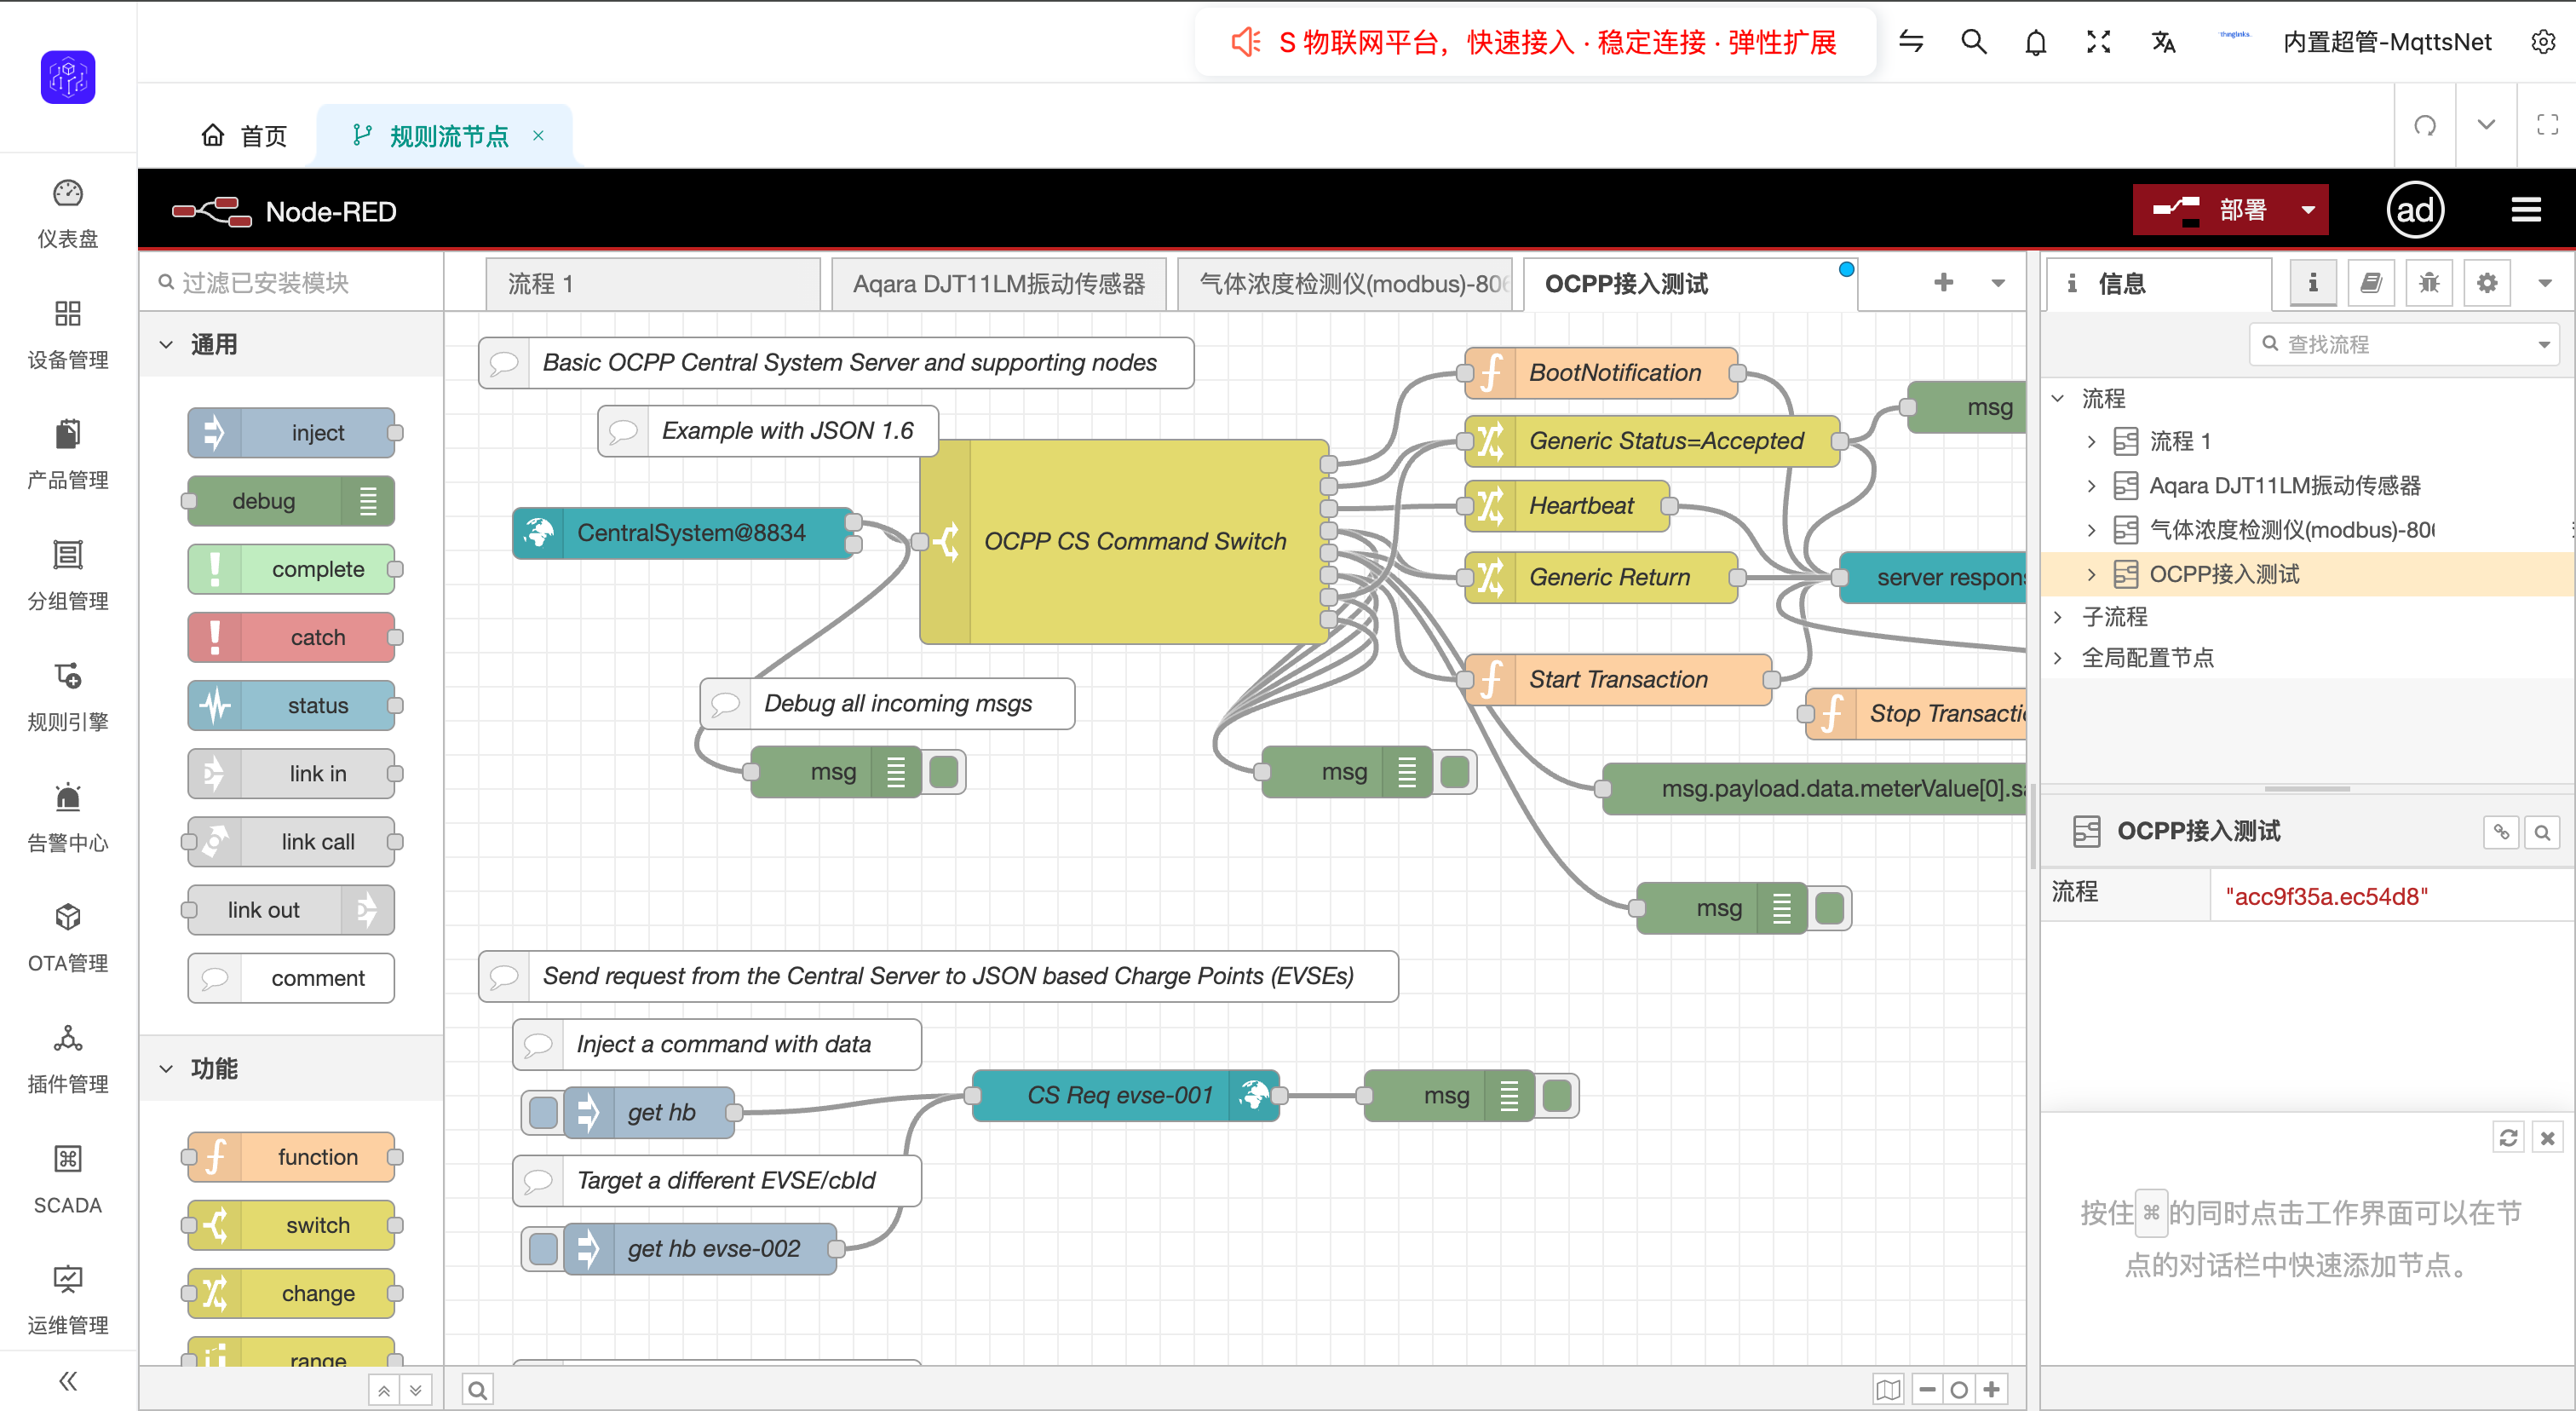This screenshot has width=2576, height=1411.
Task: Toggle debug msg after CS Req evse-001
Action: coord(1557,1095)
